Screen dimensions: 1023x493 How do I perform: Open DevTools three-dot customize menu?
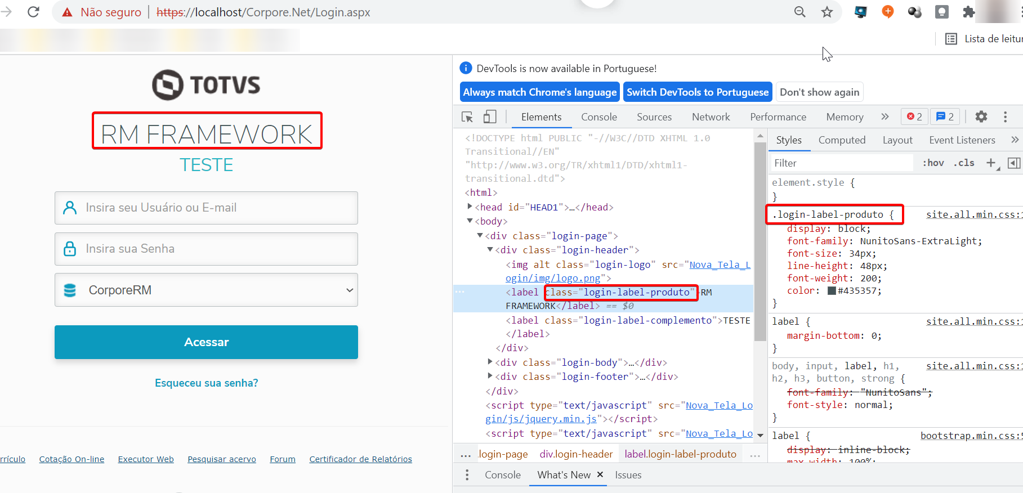[x=1005, y=116]
